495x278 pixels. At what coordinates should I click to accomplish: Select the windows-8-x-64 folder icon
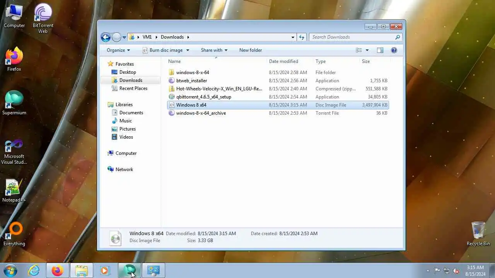(x=172, y=73)
